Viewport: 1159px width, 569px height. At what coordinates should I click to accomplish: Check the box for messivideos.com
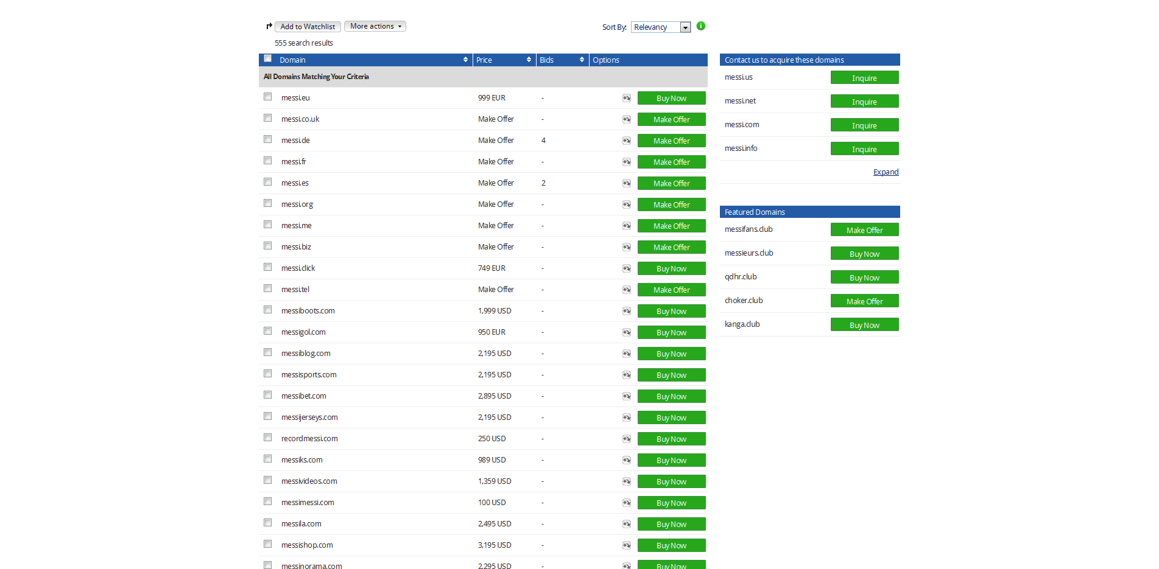267,480
